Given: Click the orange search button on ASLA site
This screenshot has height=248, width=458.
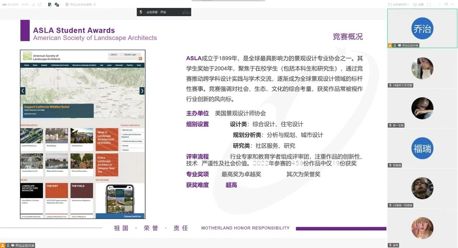Looking at the screenshot, I should click(x=140, y=58).
